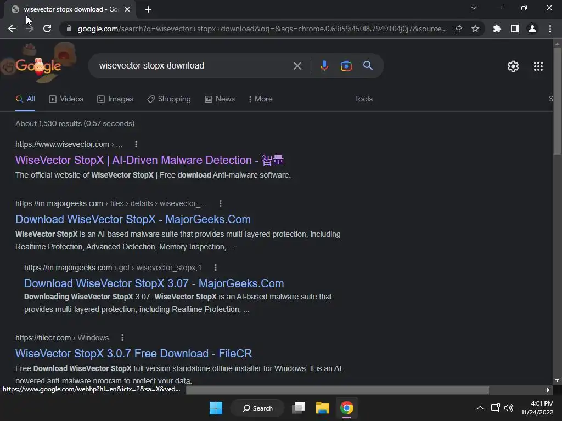Bookmark this tab with the star
The width and height of the screenshot is (562, 421).
click(475, 29)
